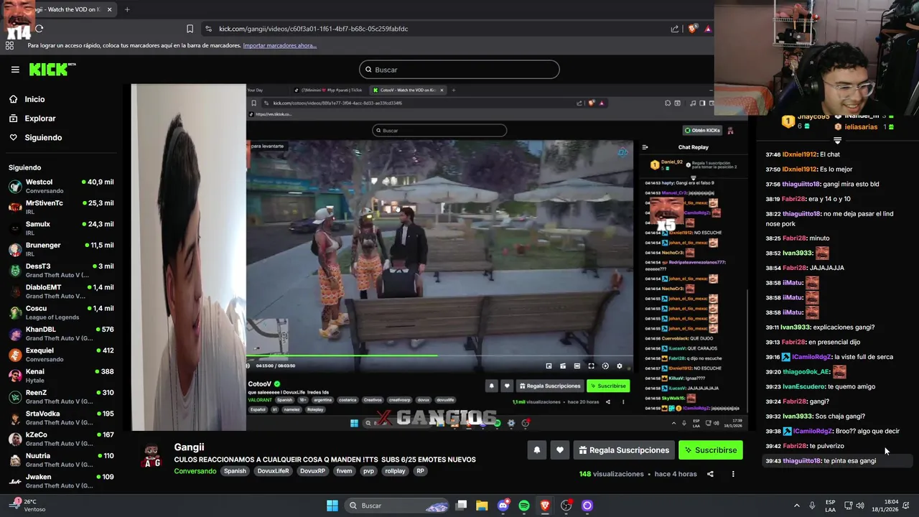Reload the page in the browser
This screenshot has height=517, width=919.
(39, 29)
